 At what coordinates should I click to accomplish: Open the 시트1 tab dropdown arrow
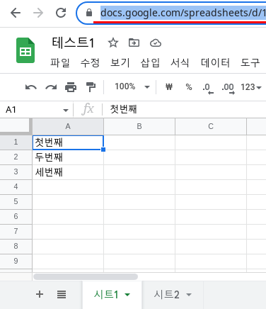[x=127, y=295]
